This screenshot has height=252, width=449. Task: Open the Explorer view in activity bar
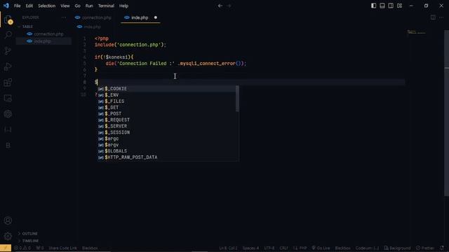8,20
